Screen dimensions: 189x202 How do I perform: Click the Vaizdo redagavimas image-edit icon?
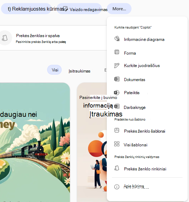coord(65,9)
